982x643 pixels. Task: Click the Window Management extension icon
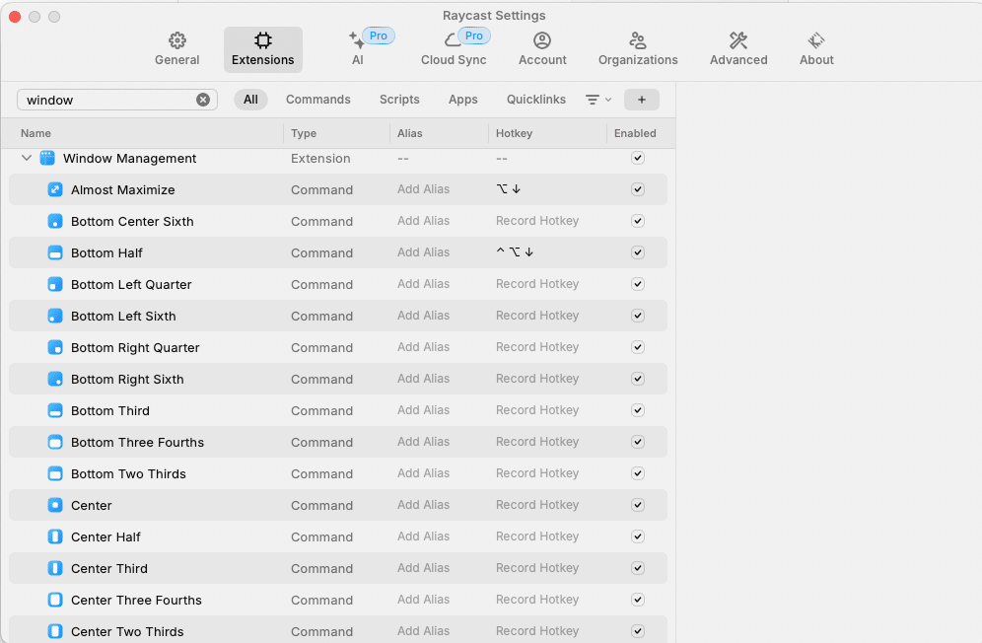[x=47, y=158]
